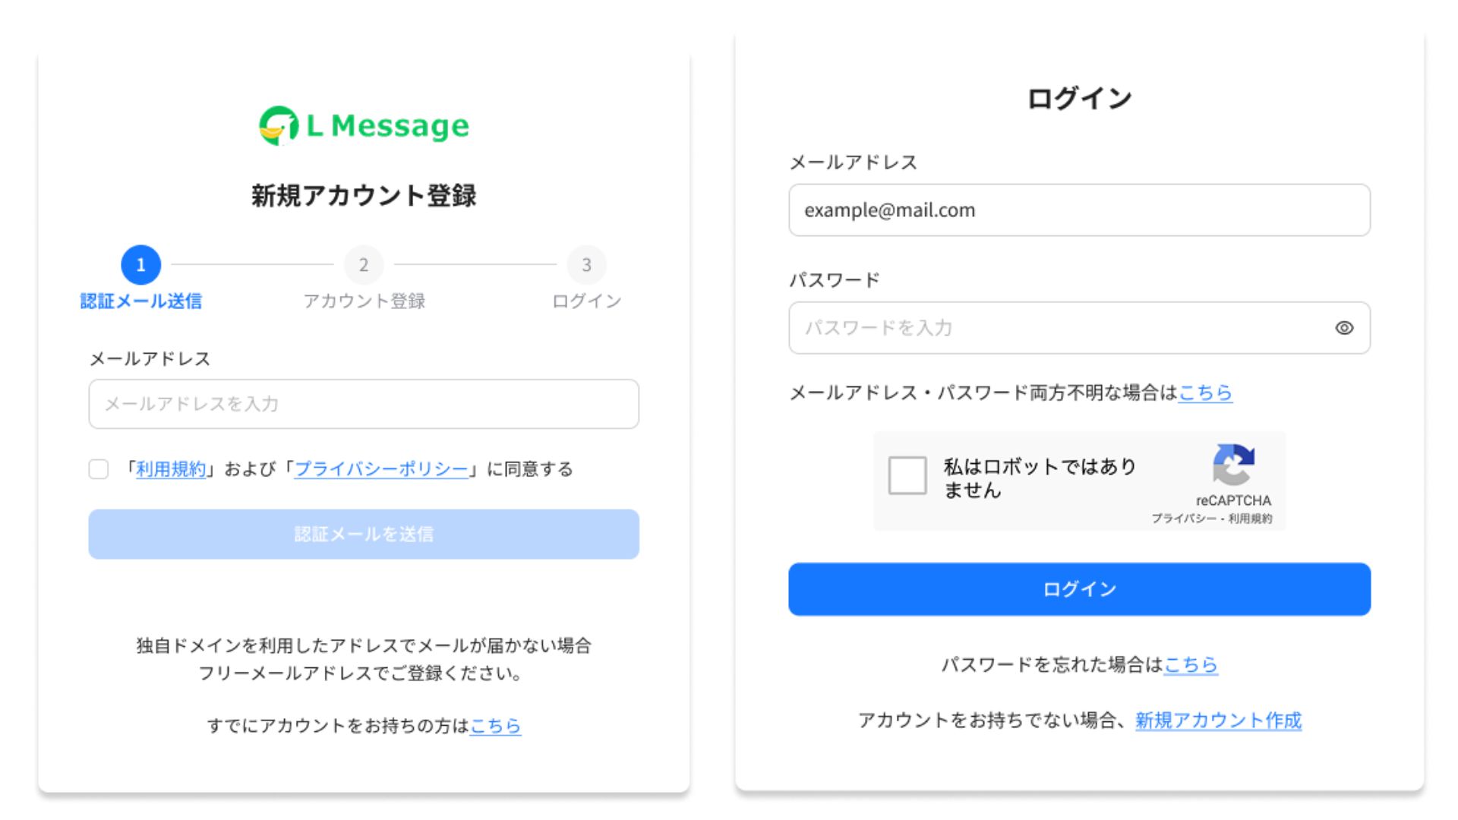Select step 1 circle 認証メール送信
Viewport: 1458px width, 820px height.
[140, 265]
